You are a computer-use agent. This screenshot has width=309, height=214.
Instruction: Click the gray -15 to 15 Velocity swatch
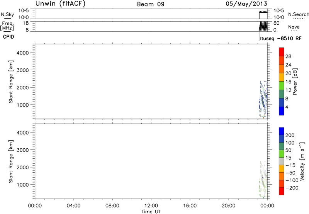282,161
